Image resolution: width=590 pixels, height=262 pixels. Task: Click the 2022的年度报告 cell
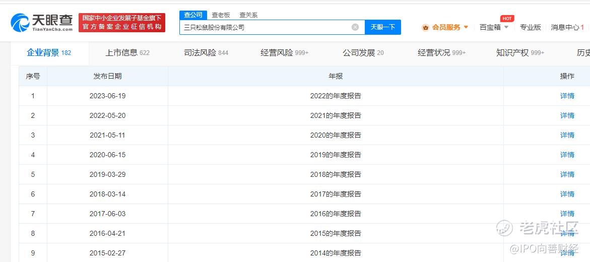(x=336, y=96)
